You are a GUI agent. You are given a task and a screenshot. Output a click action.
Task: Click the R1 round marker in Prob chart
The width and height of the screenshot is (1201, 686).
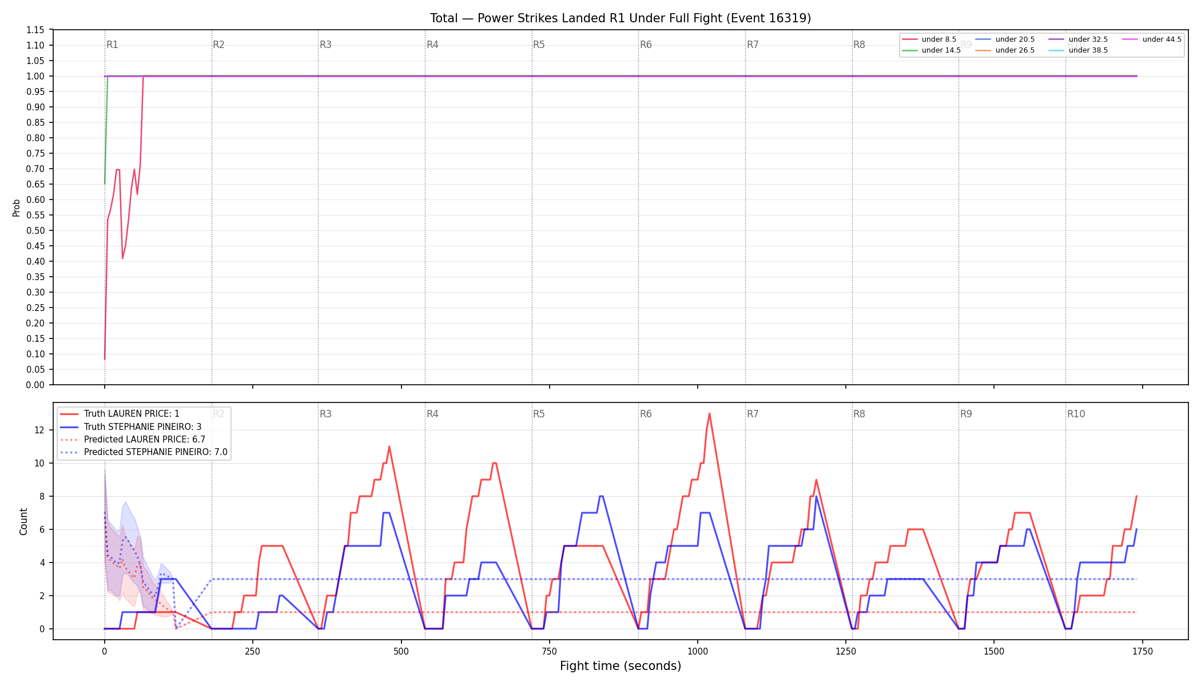(112, 45)
